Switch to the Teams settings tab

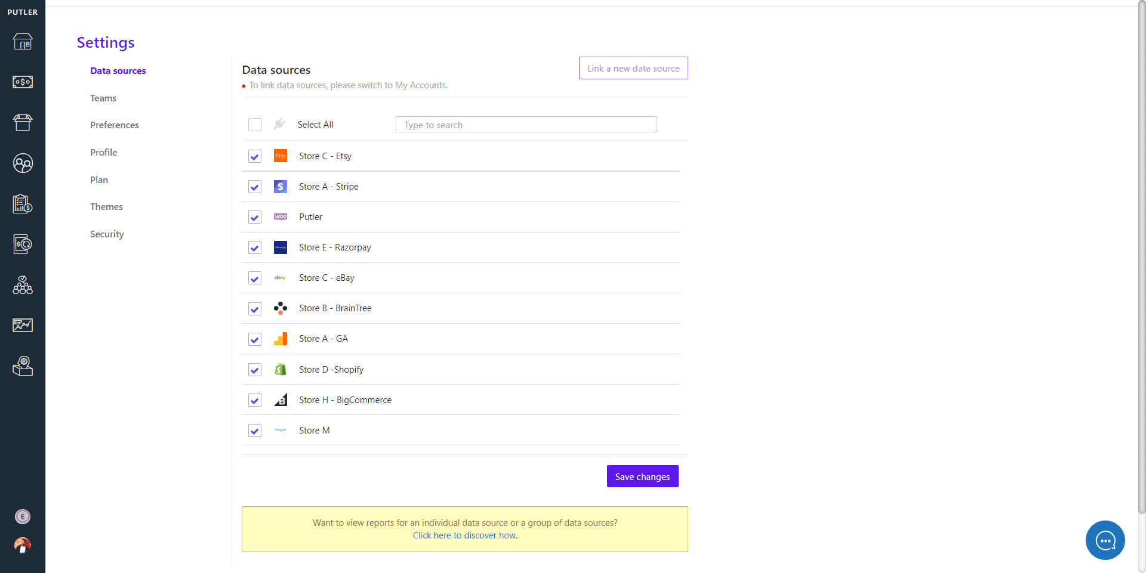[x=103, y=98]
